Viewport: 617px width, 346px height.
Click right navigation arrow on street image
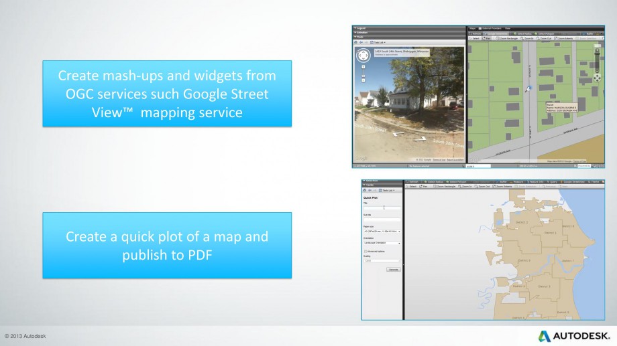(420, 139)
